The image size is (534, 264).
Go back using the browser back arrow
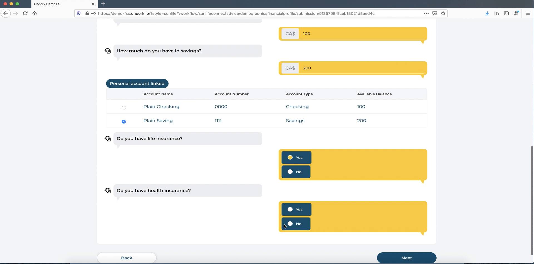click(x=6, y=13)
